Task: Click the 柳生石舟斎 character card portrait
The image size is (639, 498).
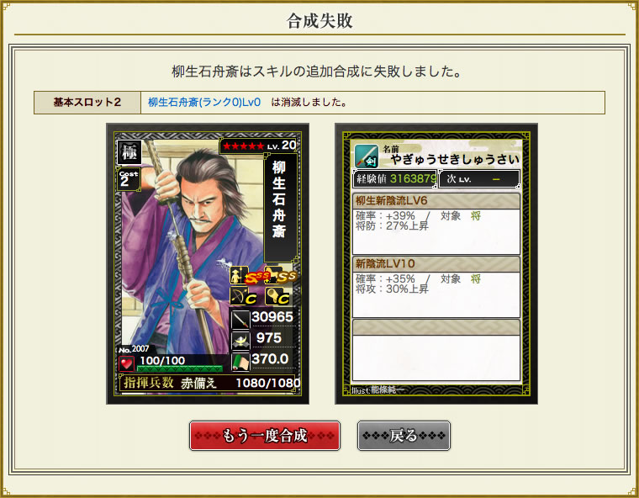Action: [208, 264]
